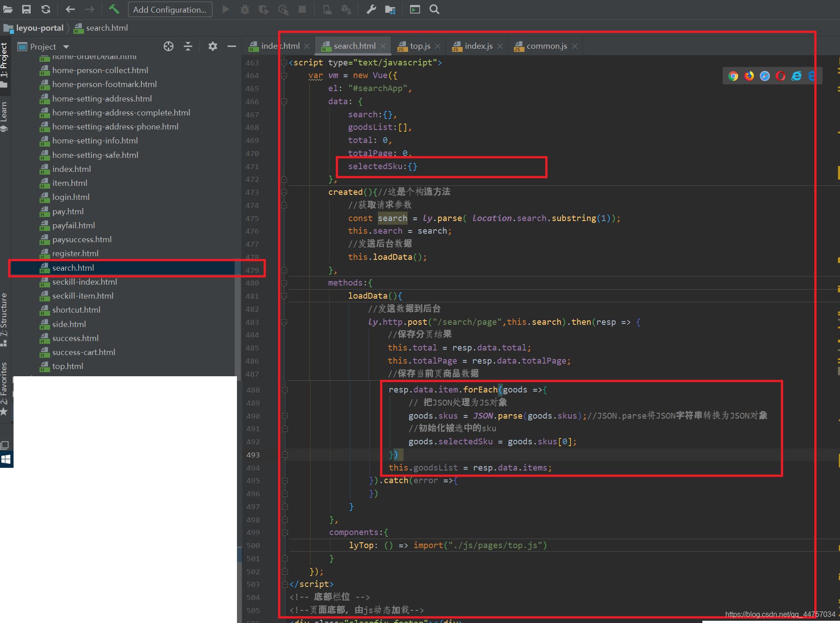Click the Debug bug icon

(245, 9)
